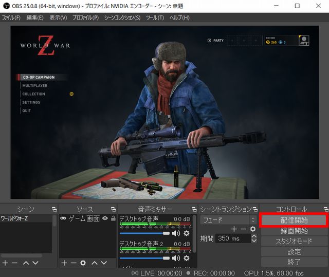Move scene up in Scenes panel
This screenshot has height=277, width=329.
[26, 263]
